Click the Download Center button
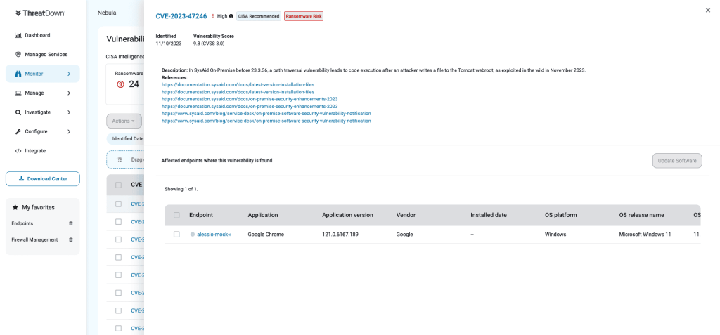 pyautogui.click(x=43, y=179)
